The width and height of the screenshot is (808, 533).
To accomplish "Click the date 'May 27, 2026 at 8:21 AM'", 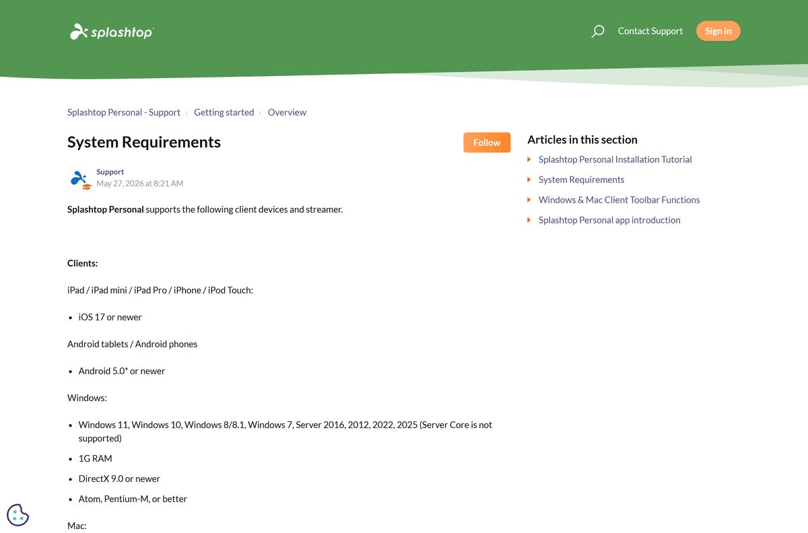I will point(139,183).
